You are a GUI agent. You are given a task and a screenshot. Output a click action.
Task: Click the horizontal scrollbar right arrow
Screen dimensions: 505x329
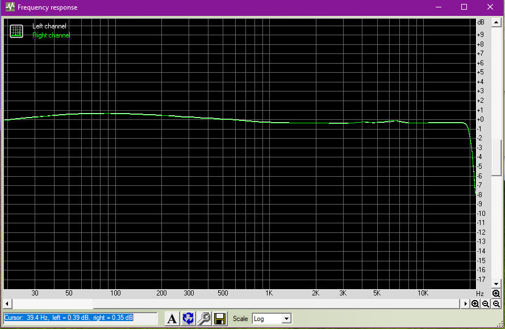[465, 304]
